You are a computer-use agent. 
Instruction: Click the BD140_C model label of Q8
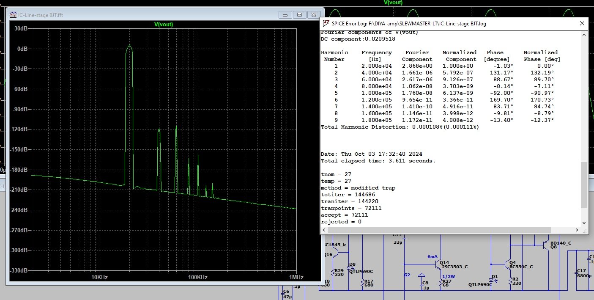click(561, 243)
